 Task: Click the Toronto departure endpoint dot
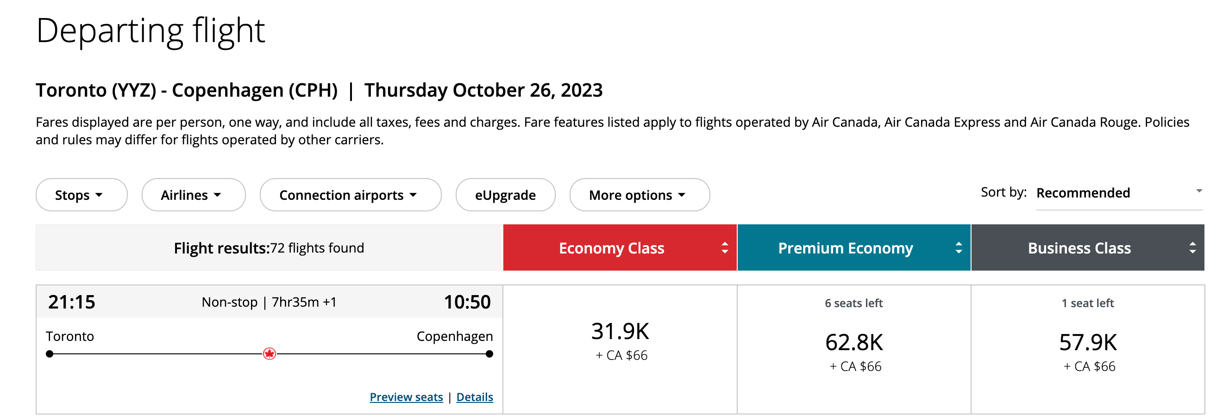50,354
